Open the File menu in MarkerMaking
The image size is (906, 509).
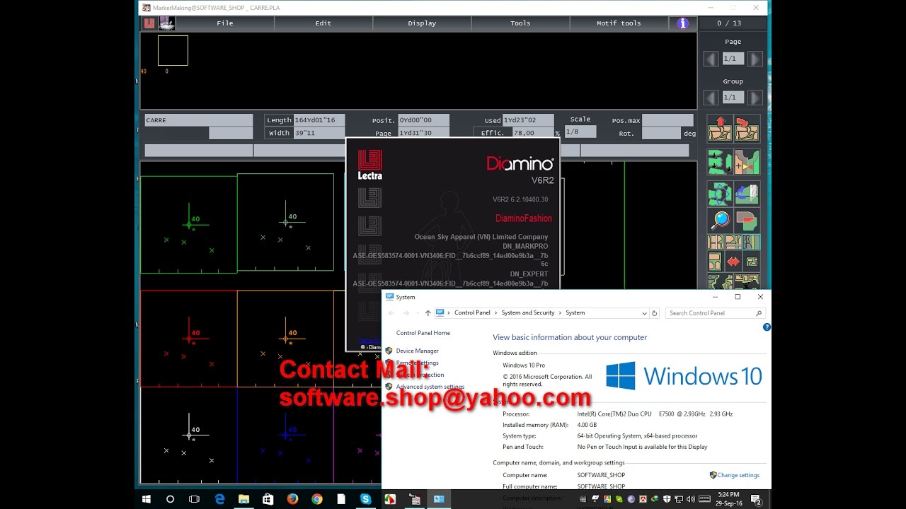[x=225, y=23]
